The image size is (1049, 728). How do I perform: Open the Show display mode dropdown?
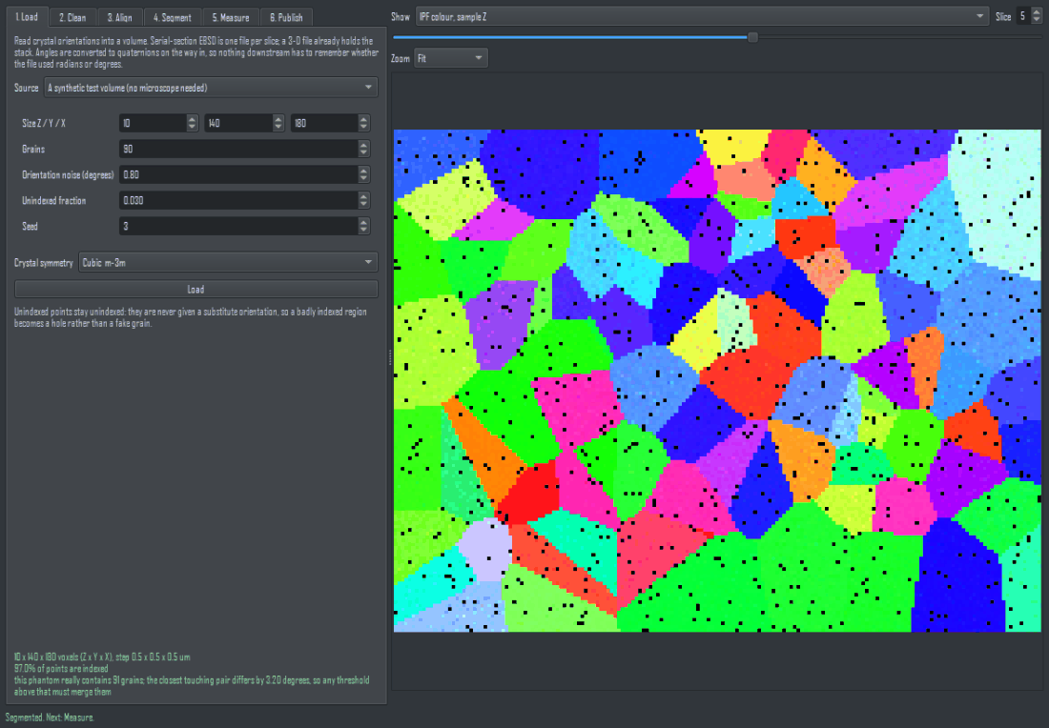[702, 17]
